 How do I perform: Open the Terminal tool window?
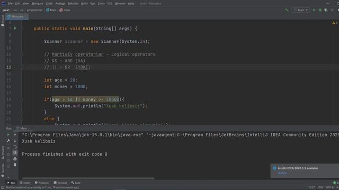click(60, 183)
